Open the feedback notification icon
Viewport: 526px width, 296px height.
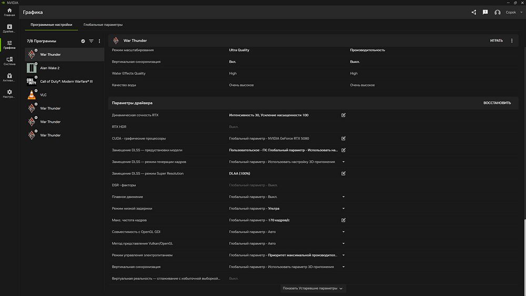click(x=485, y=13)
